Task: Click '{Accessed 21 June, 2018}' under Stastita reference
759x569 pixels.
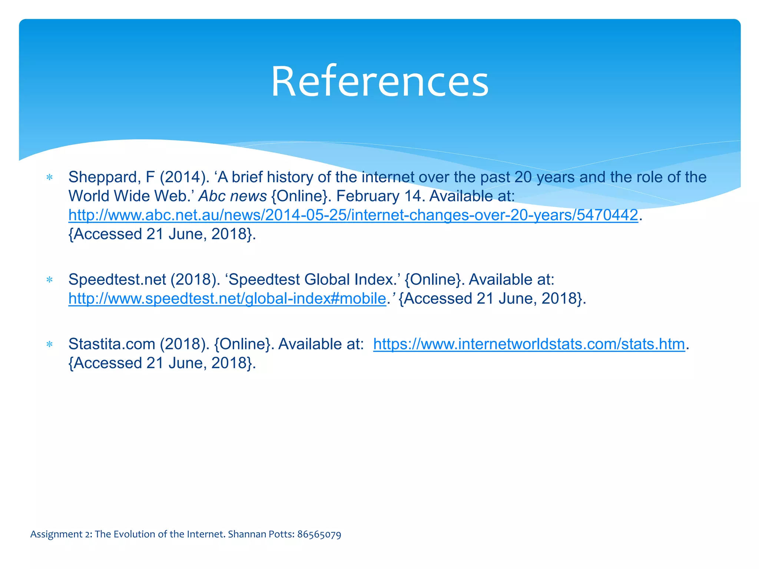Action: coord(162,363)
